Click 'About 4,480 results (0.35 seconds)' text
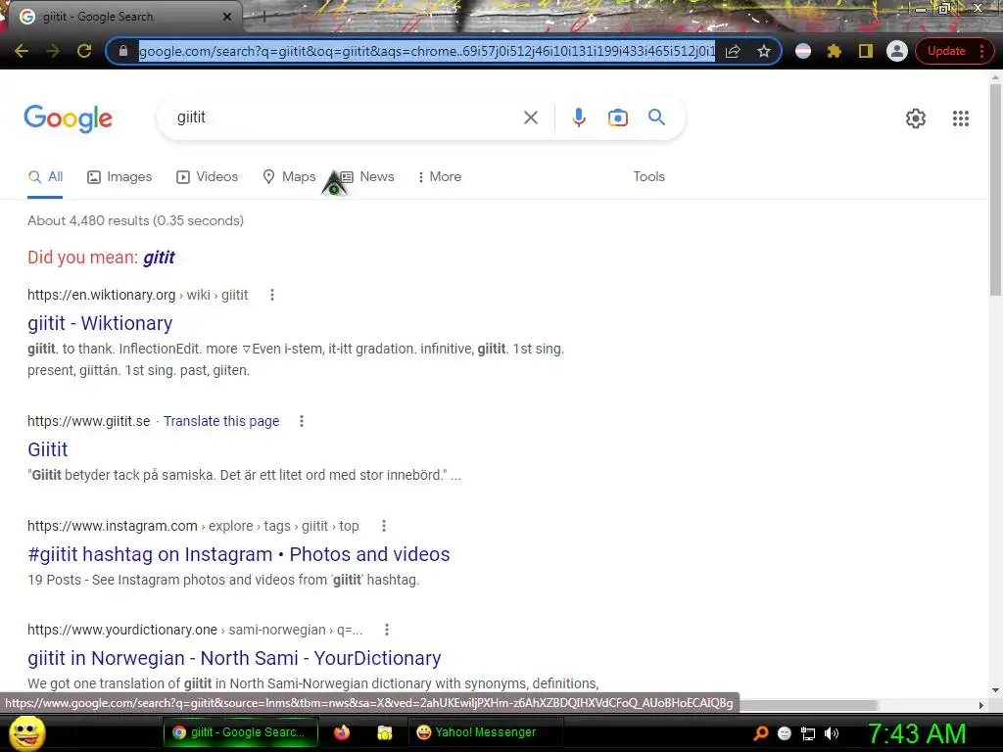This screenshot has width=1003, height=752. point(135,221)
